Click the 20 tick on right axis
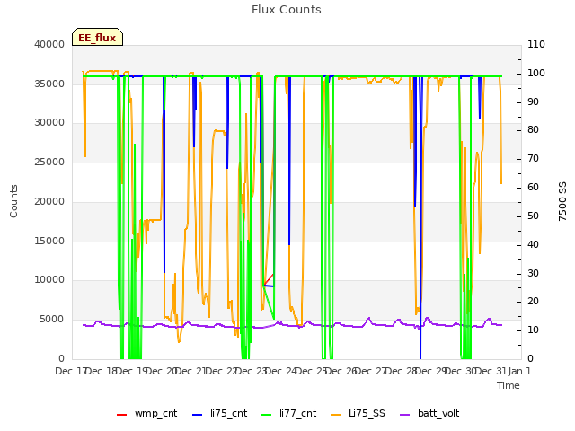Screen dimensions: 575x431 click(533, 302)
